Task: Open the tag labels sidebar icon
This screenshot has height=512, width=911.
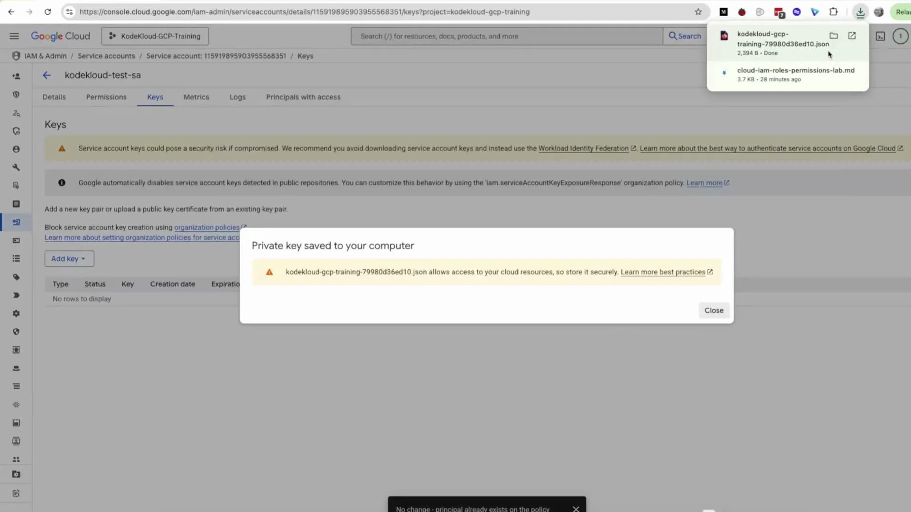Action: pyautogui.click(x=16, y=277)
